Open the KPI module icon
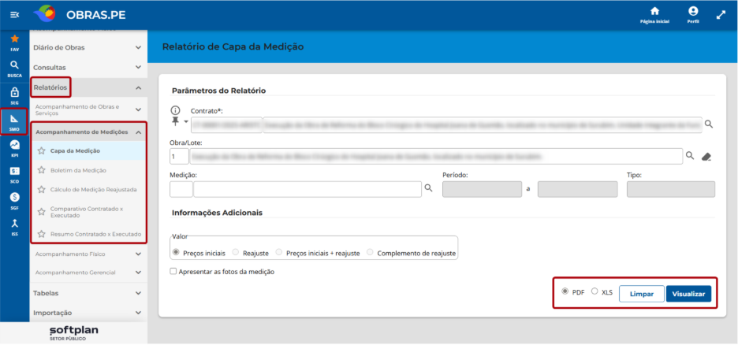Screen dimensions: 738x345 (15, 148)
